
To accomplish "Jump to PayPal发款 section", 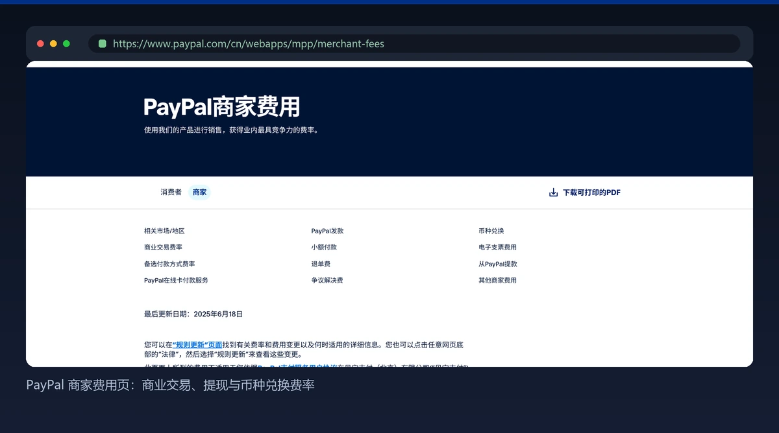I will coord(327,231).
